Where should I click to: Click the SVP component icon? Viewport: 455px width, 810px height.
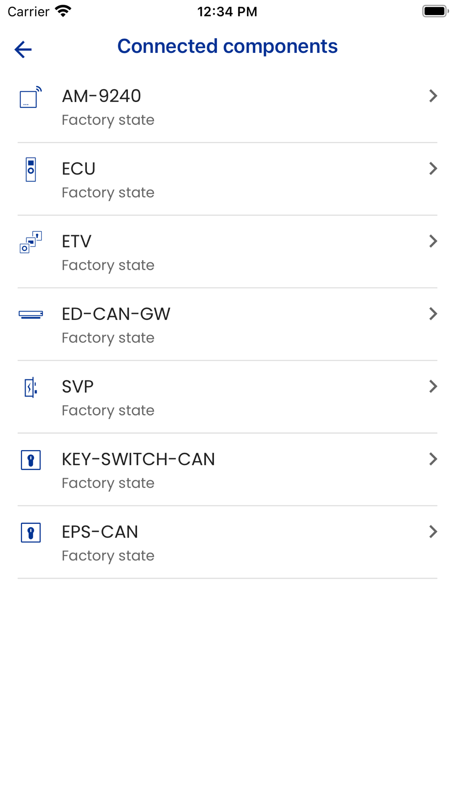point(30,387)
